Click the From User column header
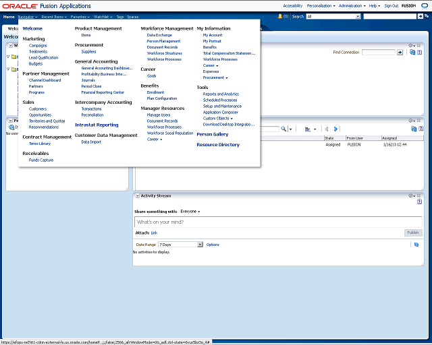 pyautogui.click(x=363, y=138)
